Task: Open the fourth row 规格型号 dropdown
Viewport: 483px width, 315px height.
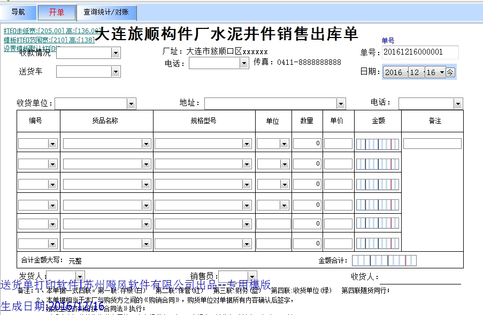Action: pyautogui.click(x=247, y=205)
